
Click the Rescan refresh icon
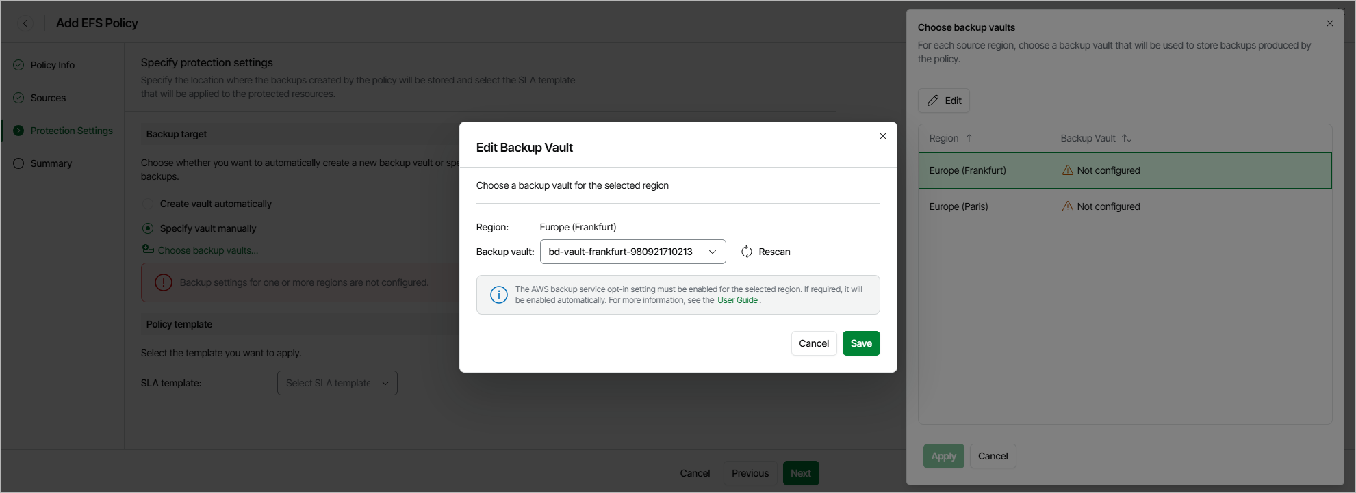coord(747,252)
